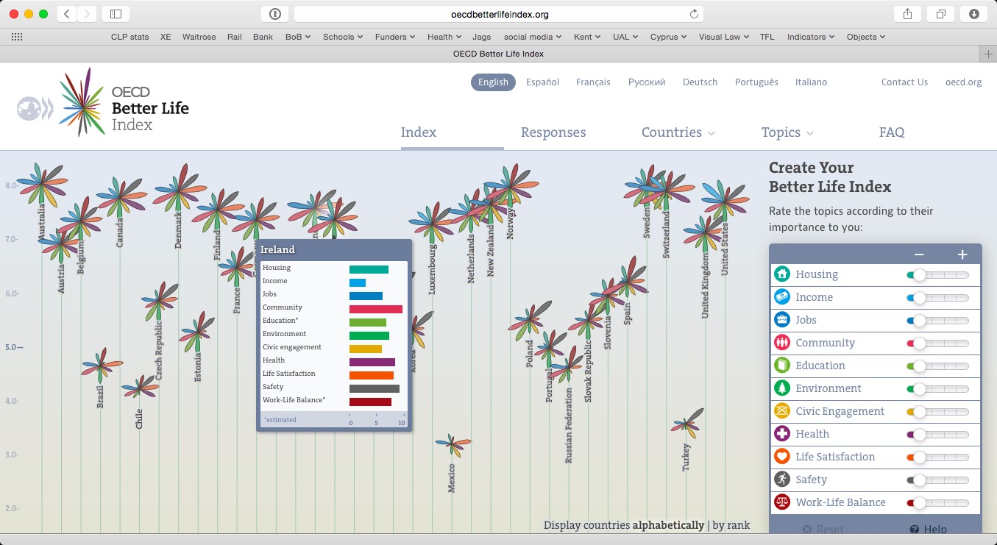This screenshot has width=997, height=545.
Task: Click the Income topic icon
Action: 781,297
